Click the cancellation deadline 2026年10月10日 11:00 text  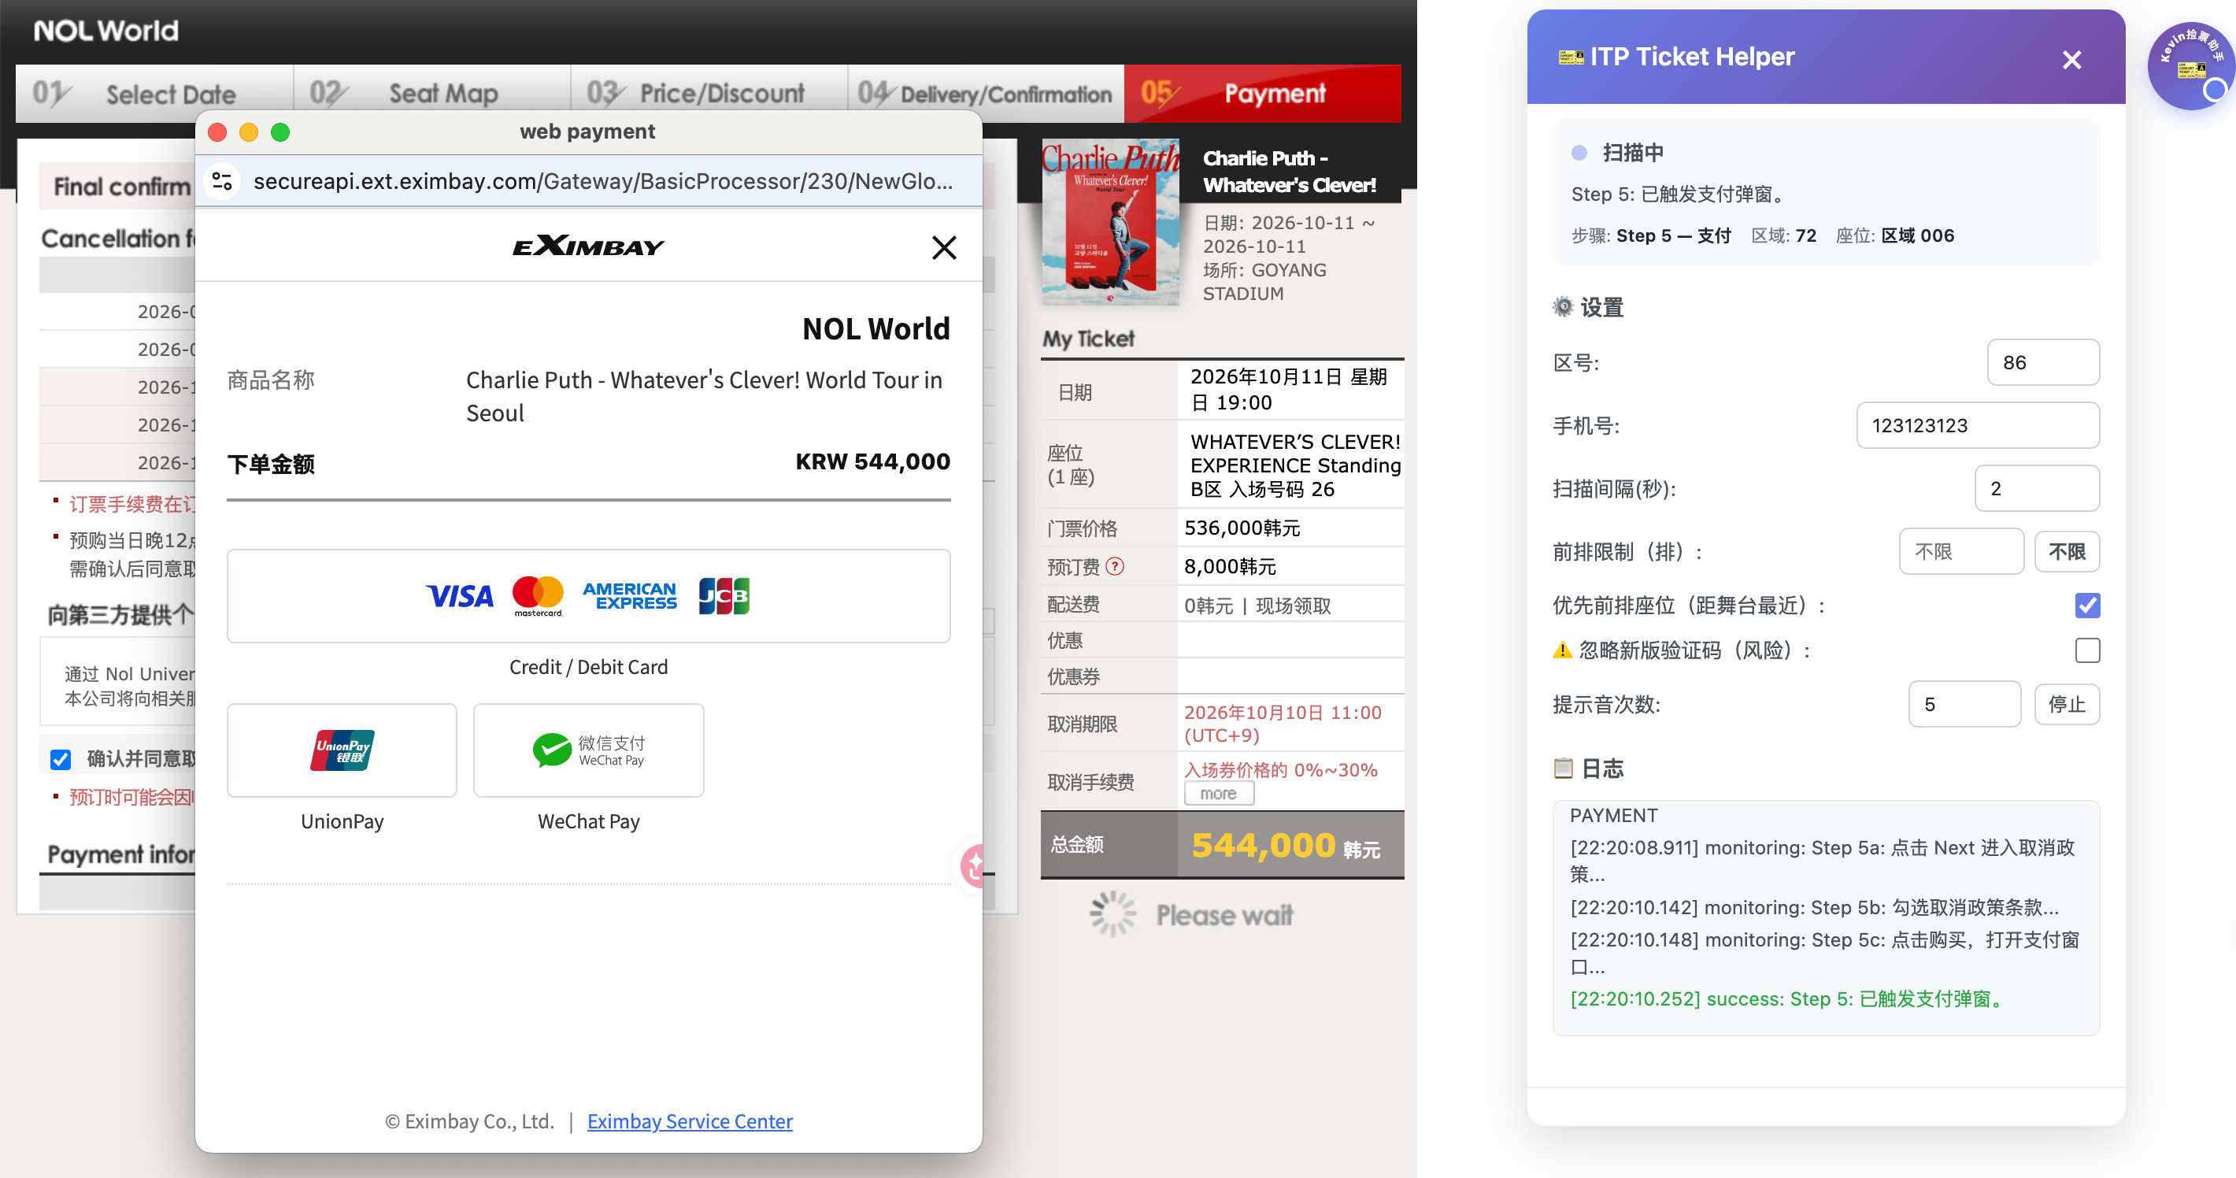[x=1283, y=724]
